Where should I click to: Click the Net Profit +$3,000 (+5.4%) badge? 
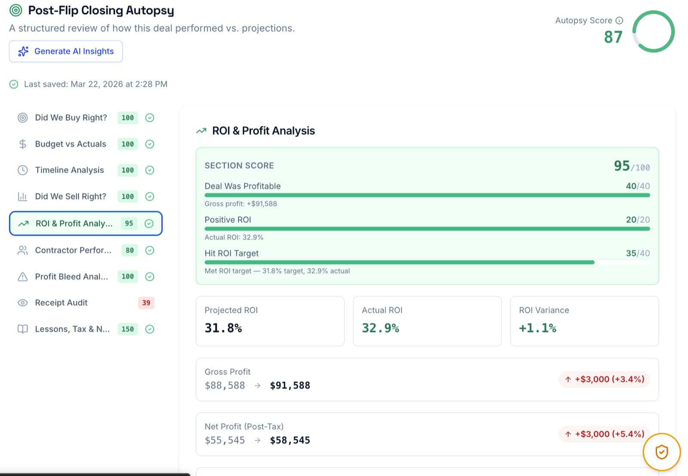tap(605, 434)
